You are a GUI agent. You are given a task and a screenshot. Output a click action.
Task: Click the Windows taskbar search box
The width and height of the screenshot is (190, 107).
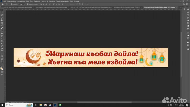point(19,105)
